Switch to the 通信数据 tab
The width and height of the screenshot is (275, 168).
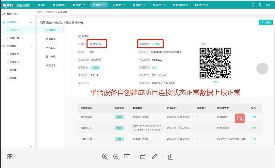pyautogui.click(x=51, y=39)
